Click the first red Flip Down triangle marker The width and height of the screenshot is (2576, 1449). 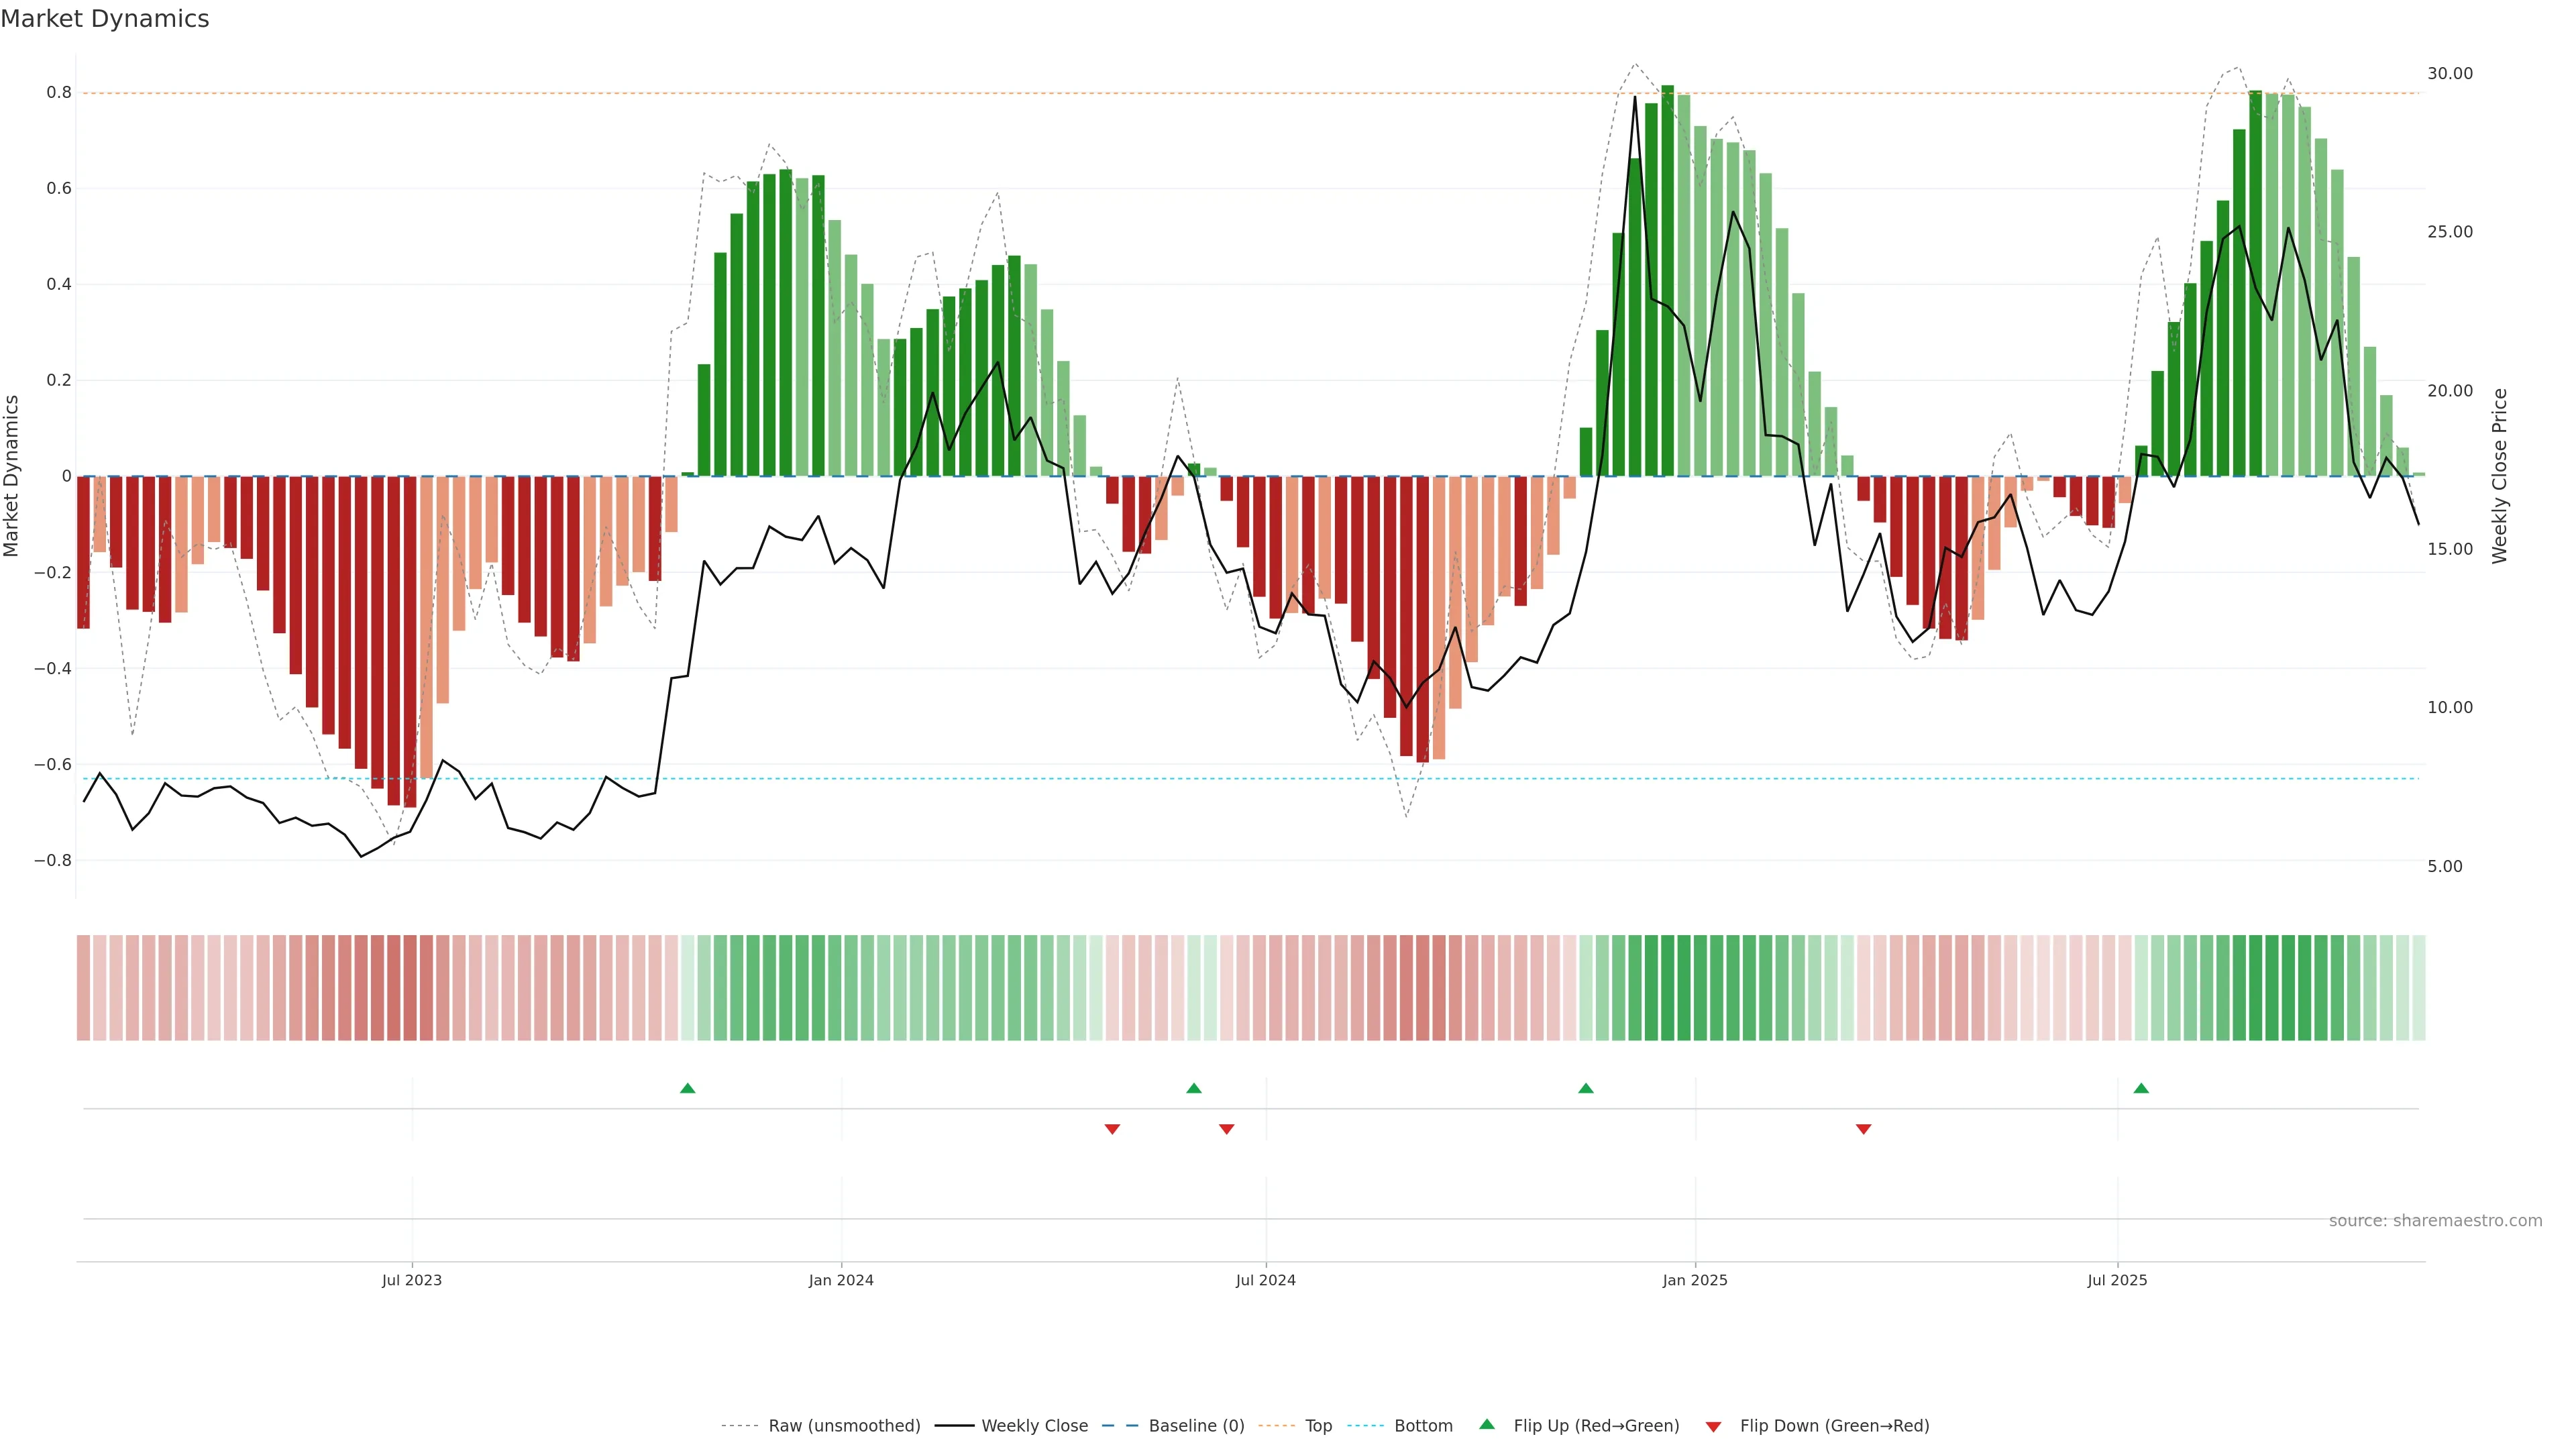[1112, 1129]
